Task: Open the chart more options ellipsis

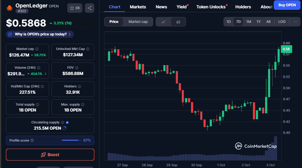Action: point(295,22)
